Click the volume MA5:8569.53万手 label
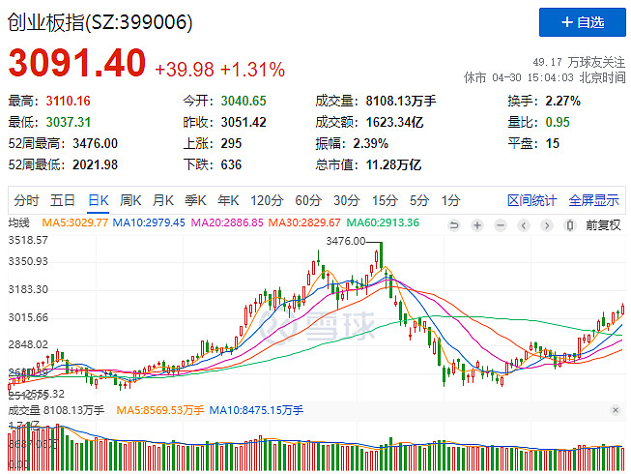Image resolution: width=631 pixels, height=474 pixels. 160,410
